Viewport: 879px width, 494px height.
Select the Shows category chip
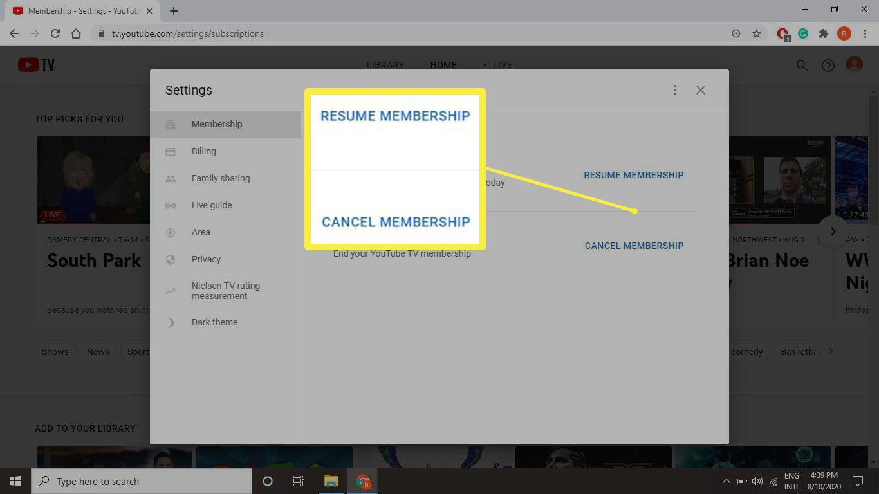(x=55, y=352)
